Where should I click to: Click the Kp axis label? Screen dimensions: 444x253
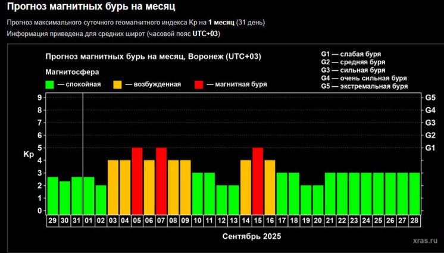pos(29,154)
